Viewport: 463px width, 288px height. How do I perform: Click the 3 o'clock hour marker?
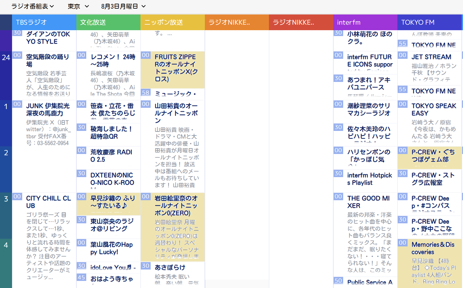click(6, 199)
